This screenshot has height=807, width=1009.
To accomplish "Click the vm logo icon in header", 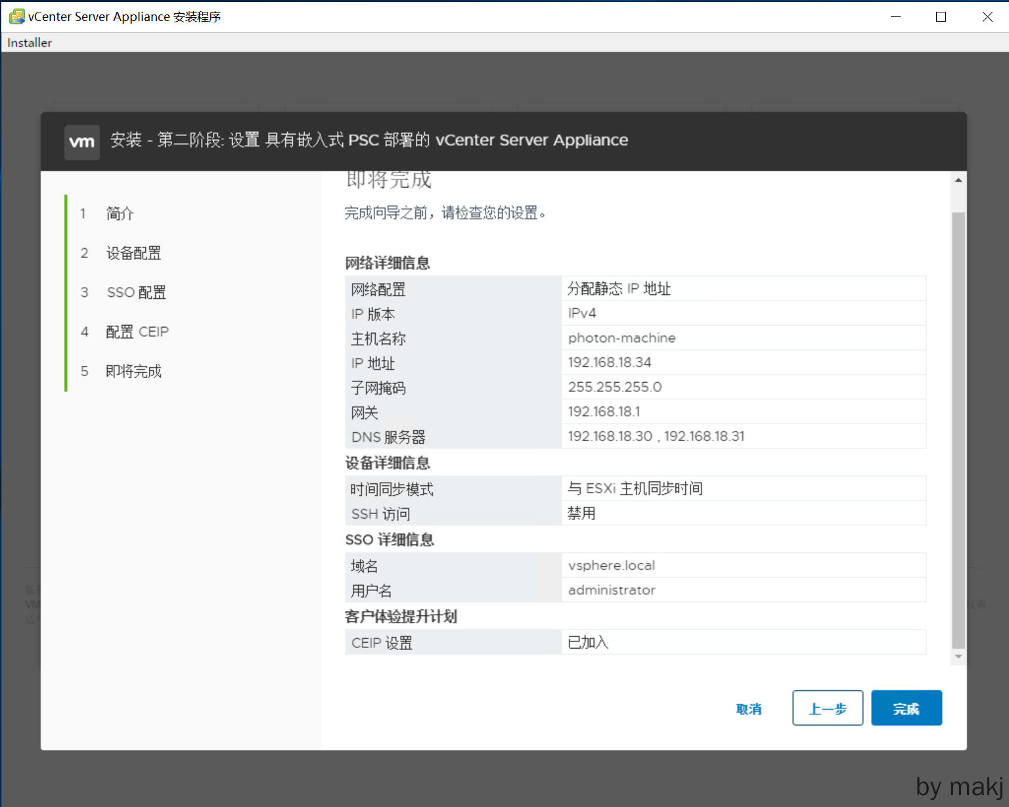I will (82, 142).
